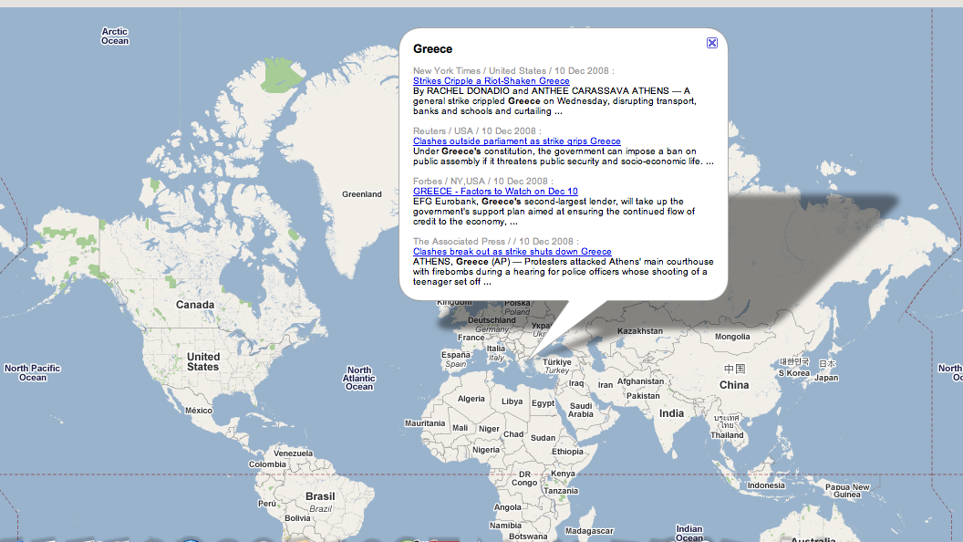
Task: Click the Angola map label
Action: point(507,507)
